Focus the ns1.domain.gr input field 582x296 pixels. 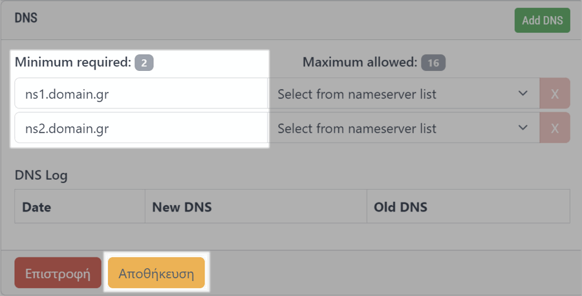pos(141,94)
